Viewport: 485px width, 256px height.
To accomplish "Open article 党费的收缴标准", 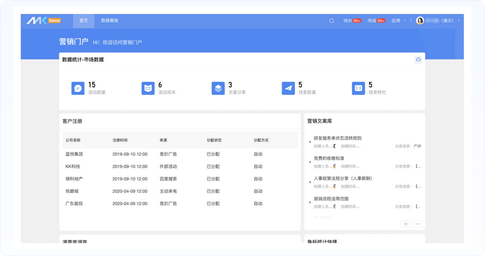I will point(329,158).
